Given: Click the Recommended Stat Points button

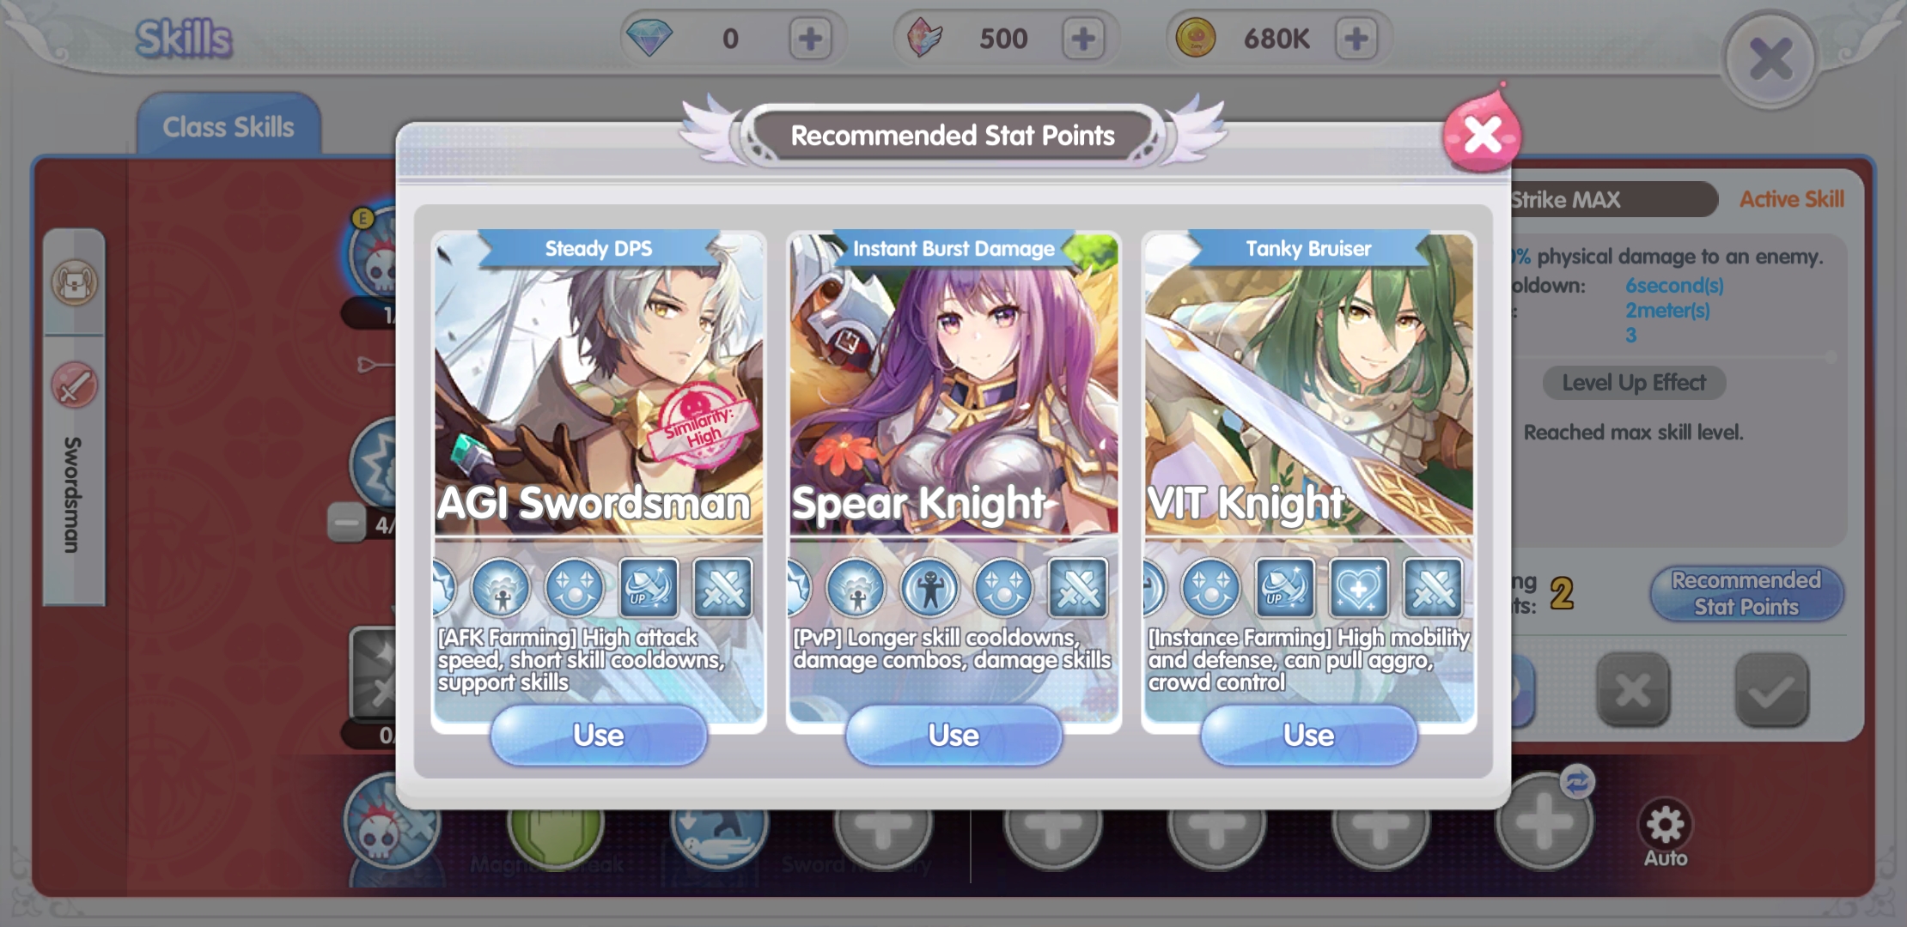Looking at the screenshot, I should pyautogui.click(x=1746, y=593).
